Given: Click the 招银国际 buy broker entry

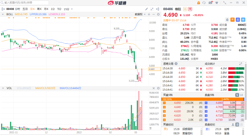Looking at the screenshot, I should point(188,129).
